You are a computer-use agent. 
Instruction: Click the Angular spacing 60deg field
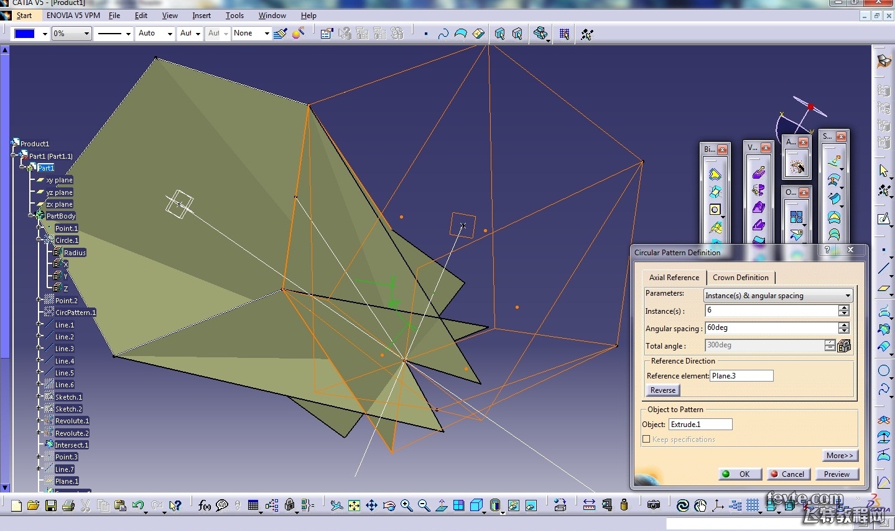[771, 328]
